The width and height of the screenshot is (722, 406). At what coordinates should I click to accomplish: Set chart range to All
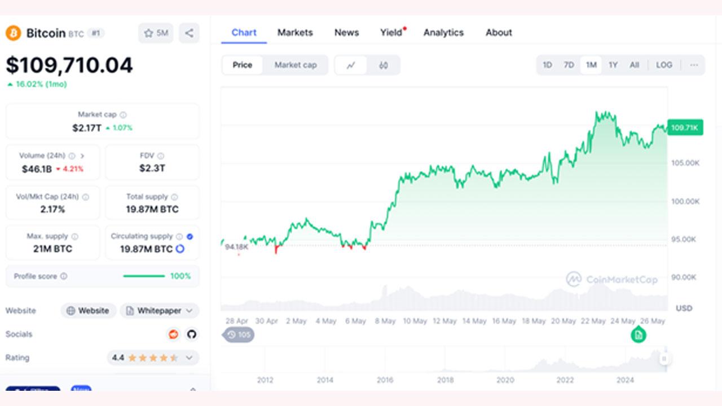635,65
